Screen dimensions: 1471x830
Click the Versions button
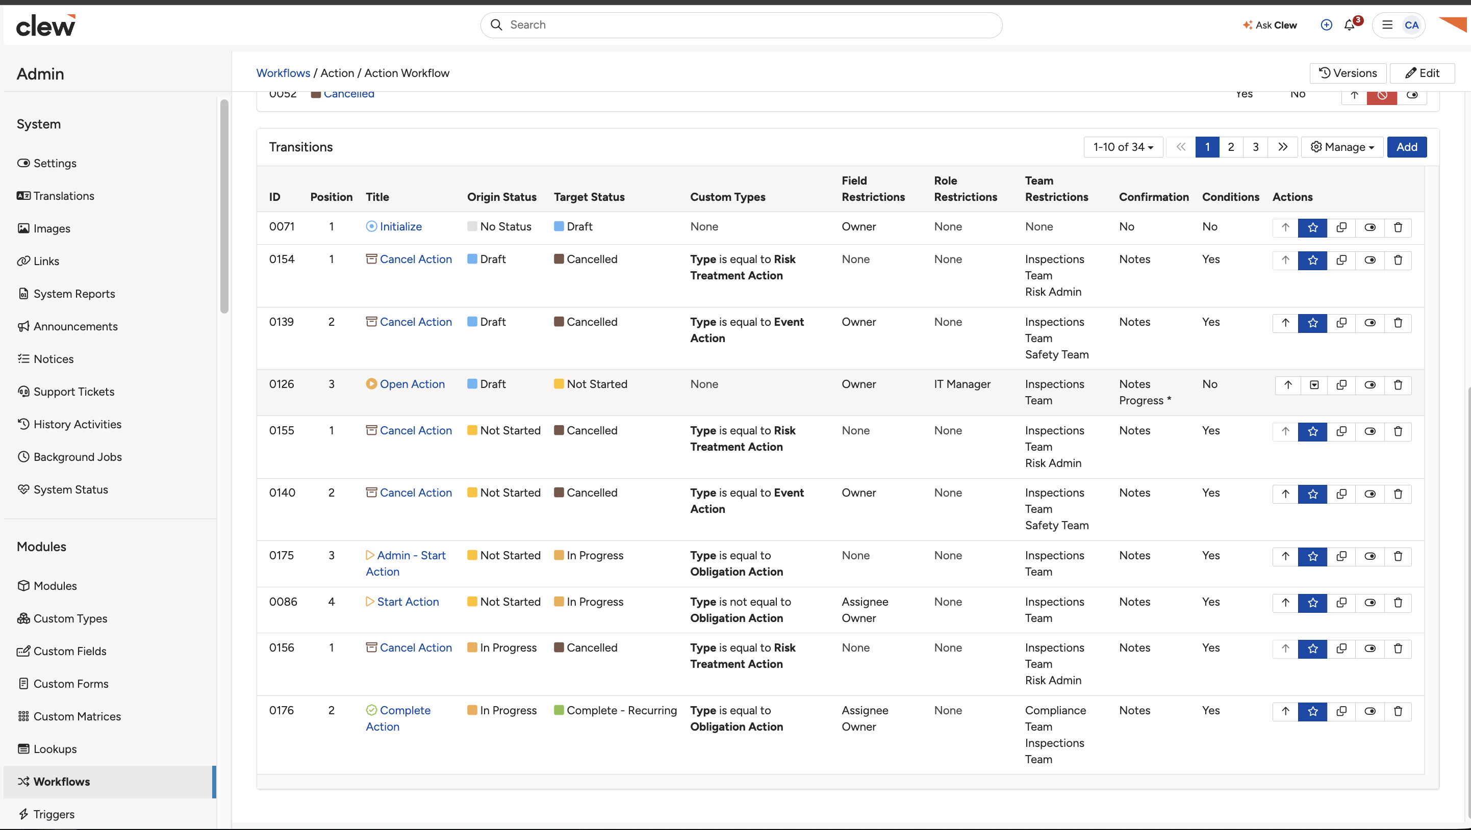1348,73
